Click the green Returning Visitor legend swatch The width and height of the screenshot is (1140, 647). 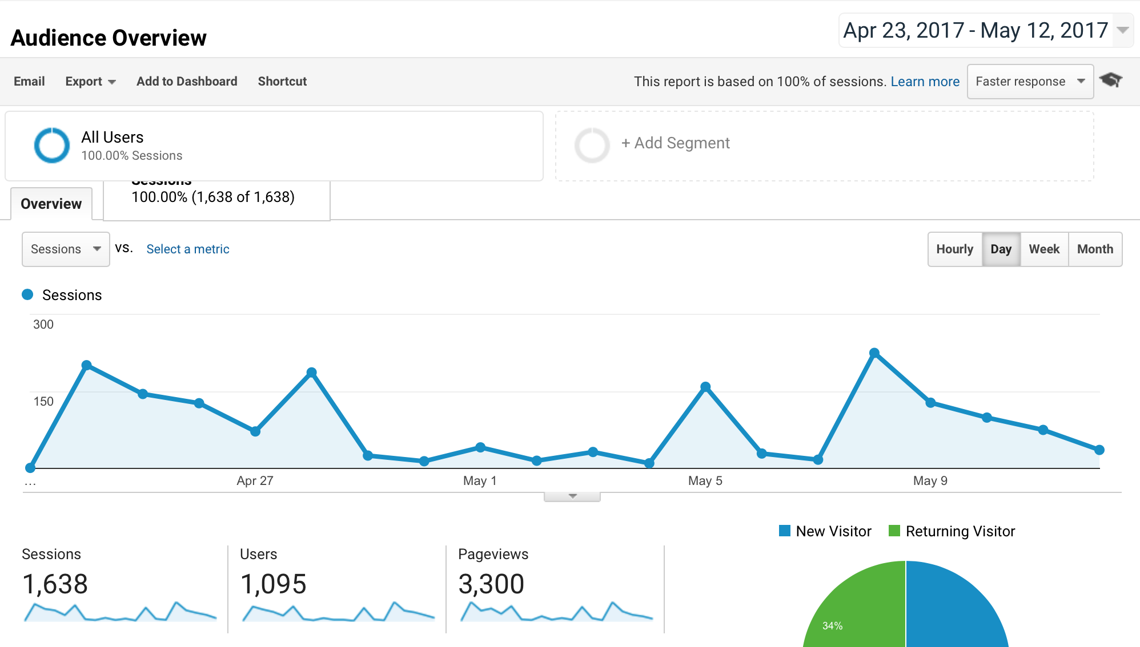(x=894, y=531)
